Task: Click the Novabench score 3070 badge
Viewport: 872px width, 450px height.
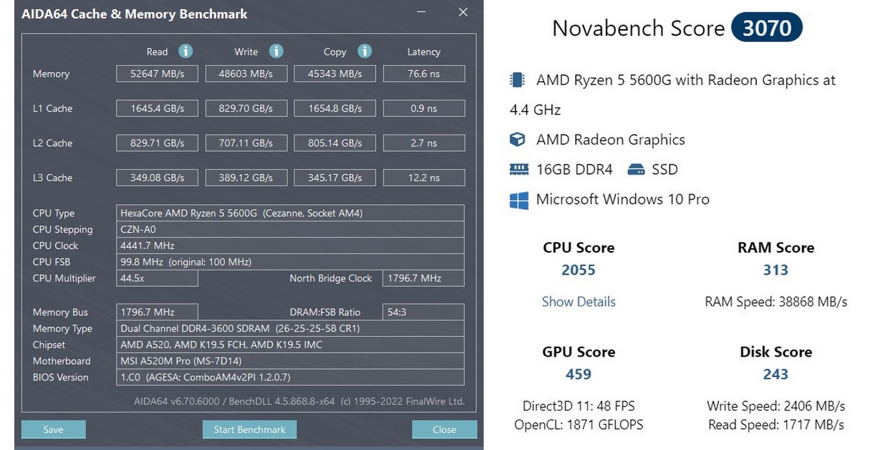Action: (x=766, y=28)
